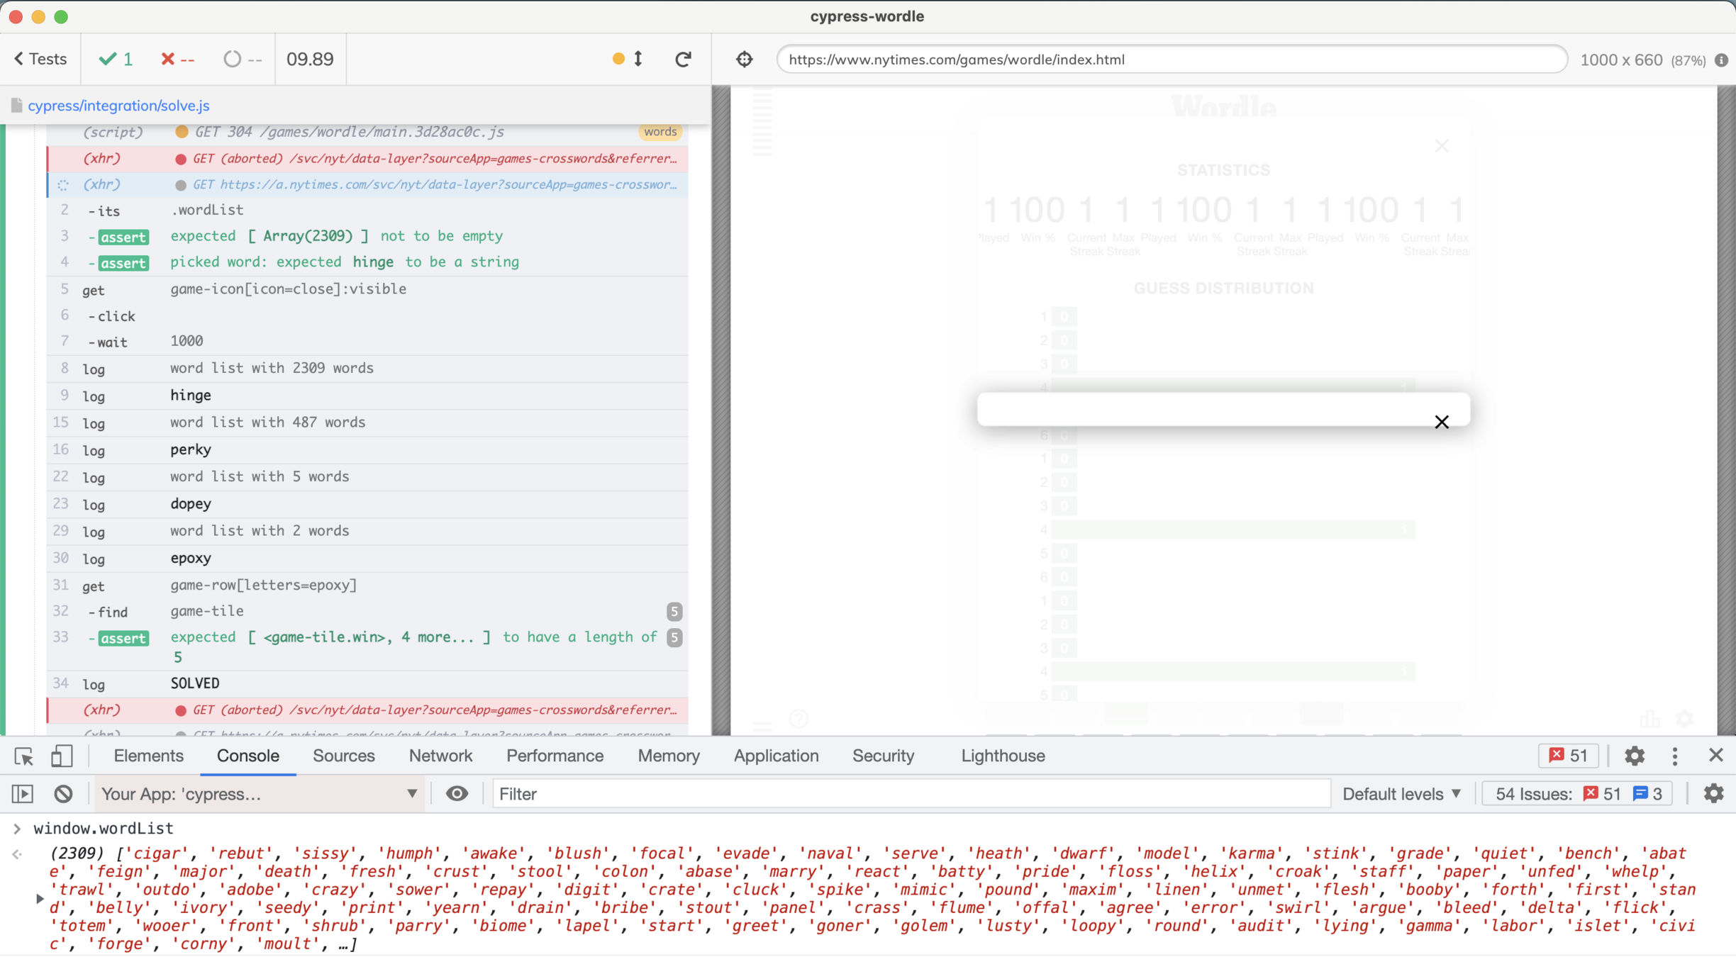Show console sidebar panel icon

pos(23,794)
